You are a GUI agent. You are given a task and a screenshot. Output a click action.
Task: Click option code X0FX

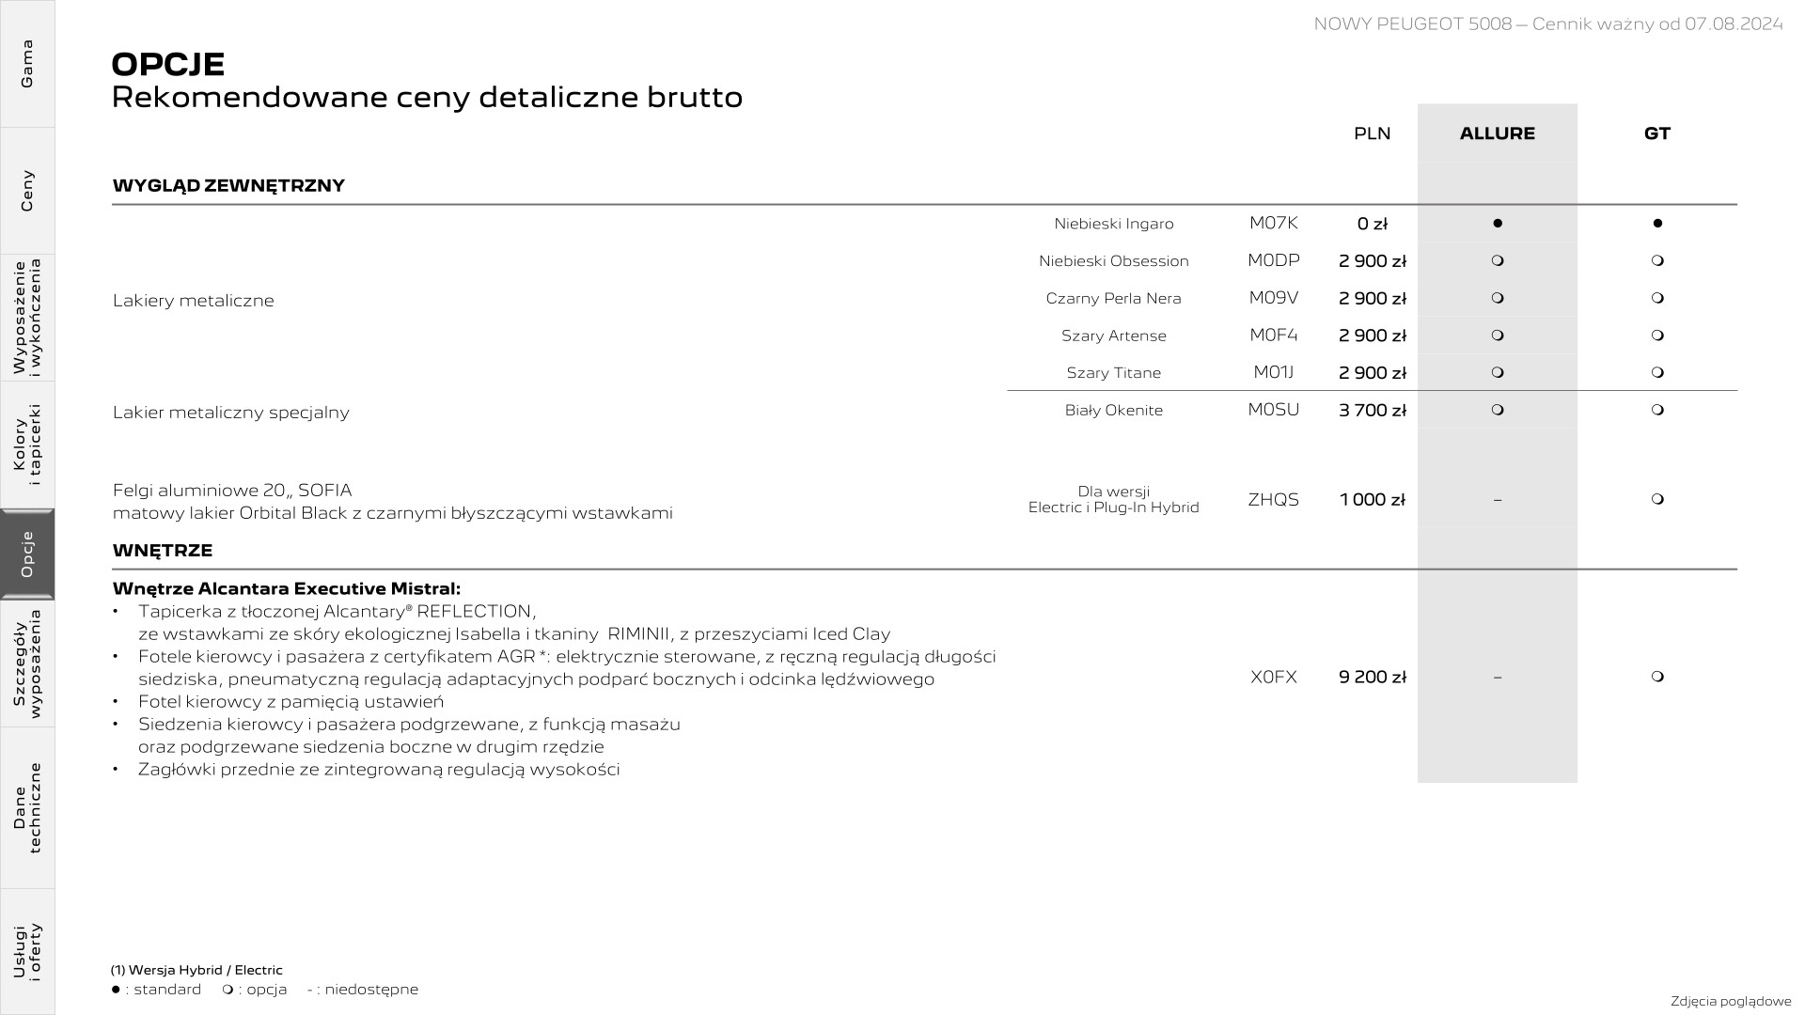[1274, 677]
